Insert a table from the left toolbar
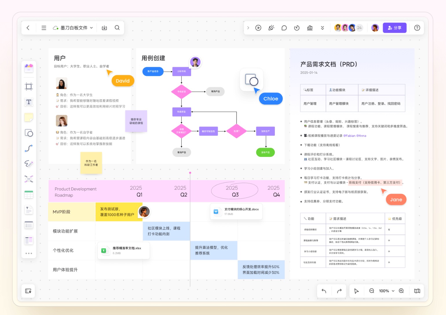 coord(29,195)
